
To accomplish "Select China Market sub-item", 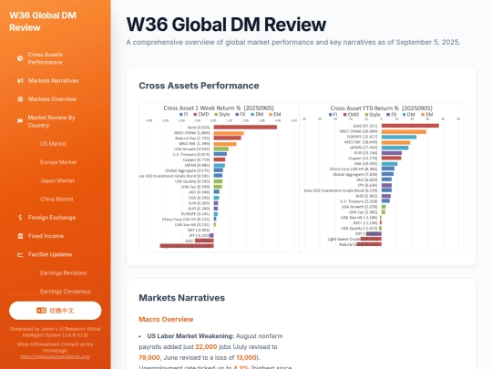I will [56, 200].
